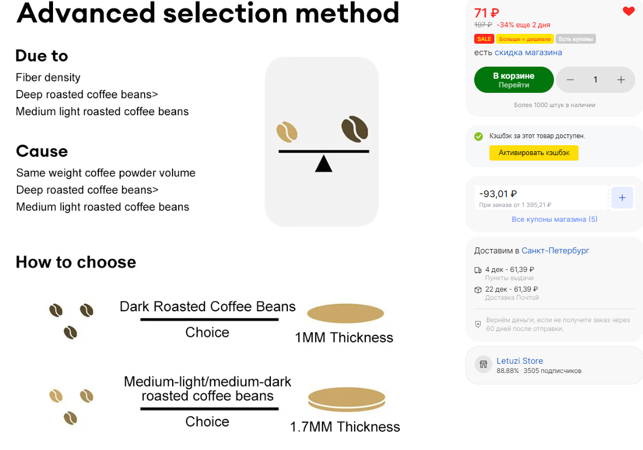643x450 pixels.
Task: Change delivery city Санкт-Петербург
Action: (555, 251)
